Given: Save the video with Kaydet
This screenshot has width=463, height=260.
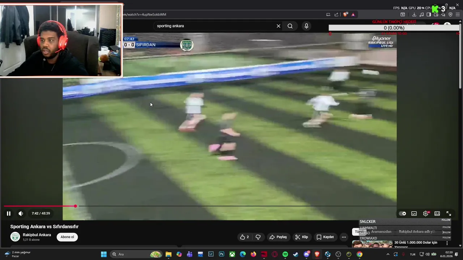Looking at the screenshot, I should click(x=325, y=237).
